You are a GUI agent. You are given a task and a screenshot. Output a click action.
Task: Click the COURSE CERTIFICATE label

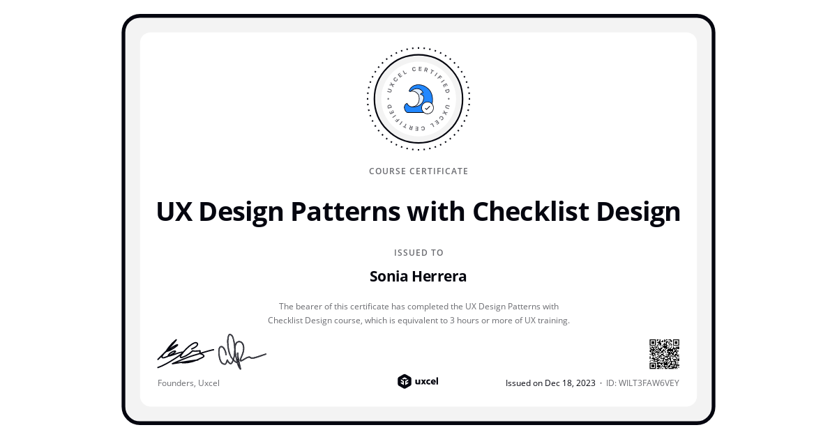(x=418, y=171)
